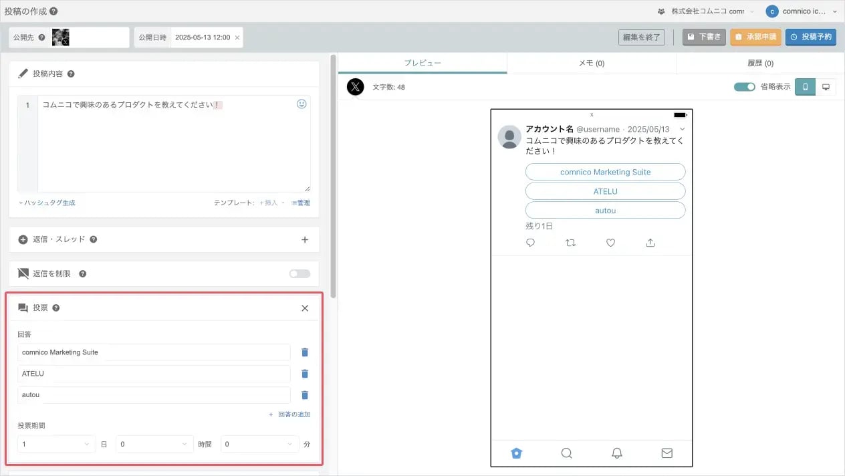Click the help icon next to 投票
Viewport: 845px width, 476px height.
56,308
